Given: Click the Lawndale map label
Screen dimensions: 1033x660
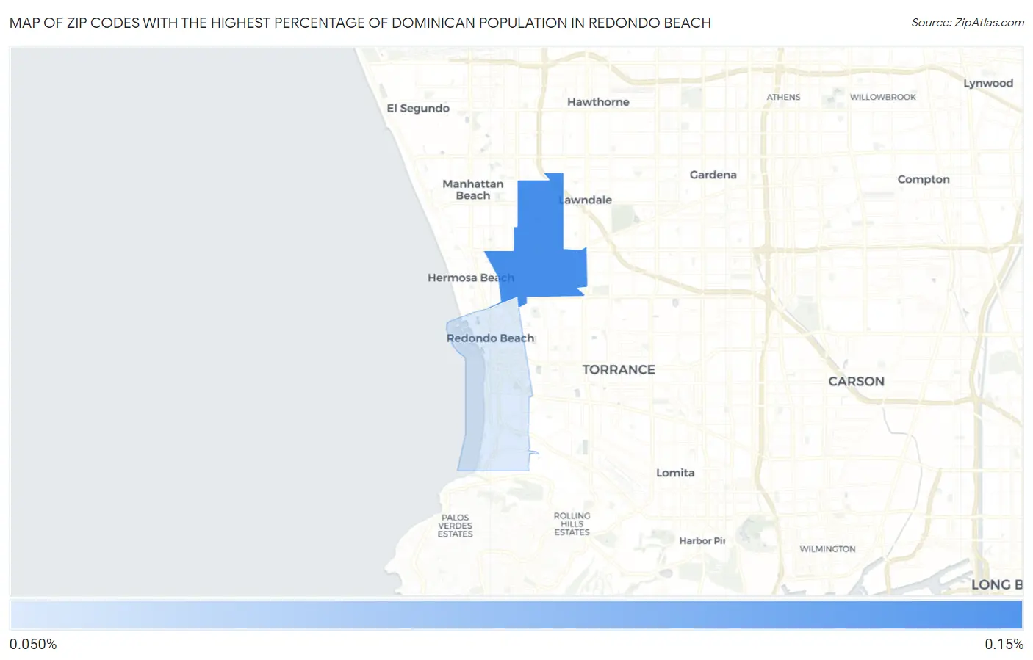Looking at the screenshot, I should (586, 200).
